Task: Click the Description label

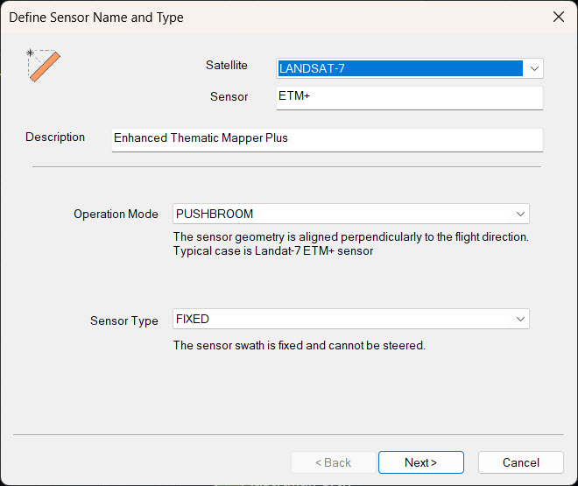Action: point(55,137)
